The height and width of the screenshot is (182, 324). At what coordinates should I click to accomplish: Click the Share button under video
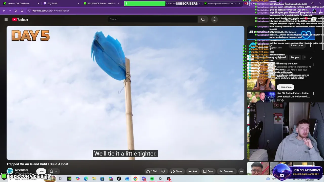pyautogui.click(x=177, y=171)
